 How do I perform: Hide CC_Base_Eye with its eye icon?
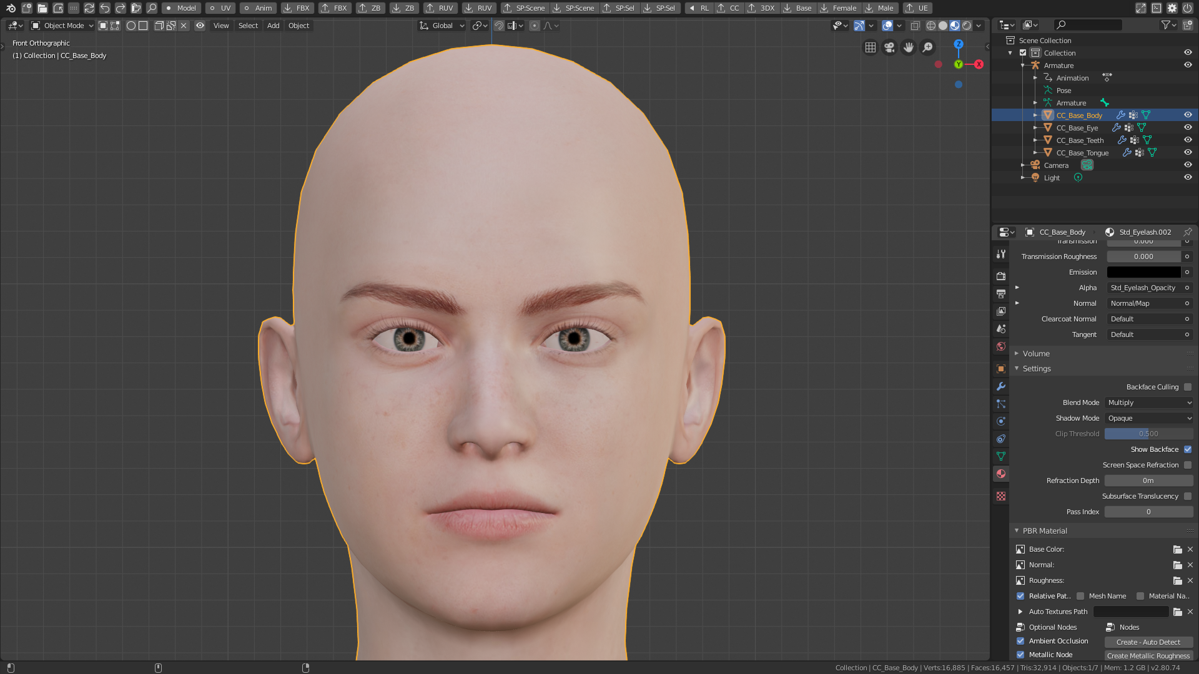point(1188,127)
